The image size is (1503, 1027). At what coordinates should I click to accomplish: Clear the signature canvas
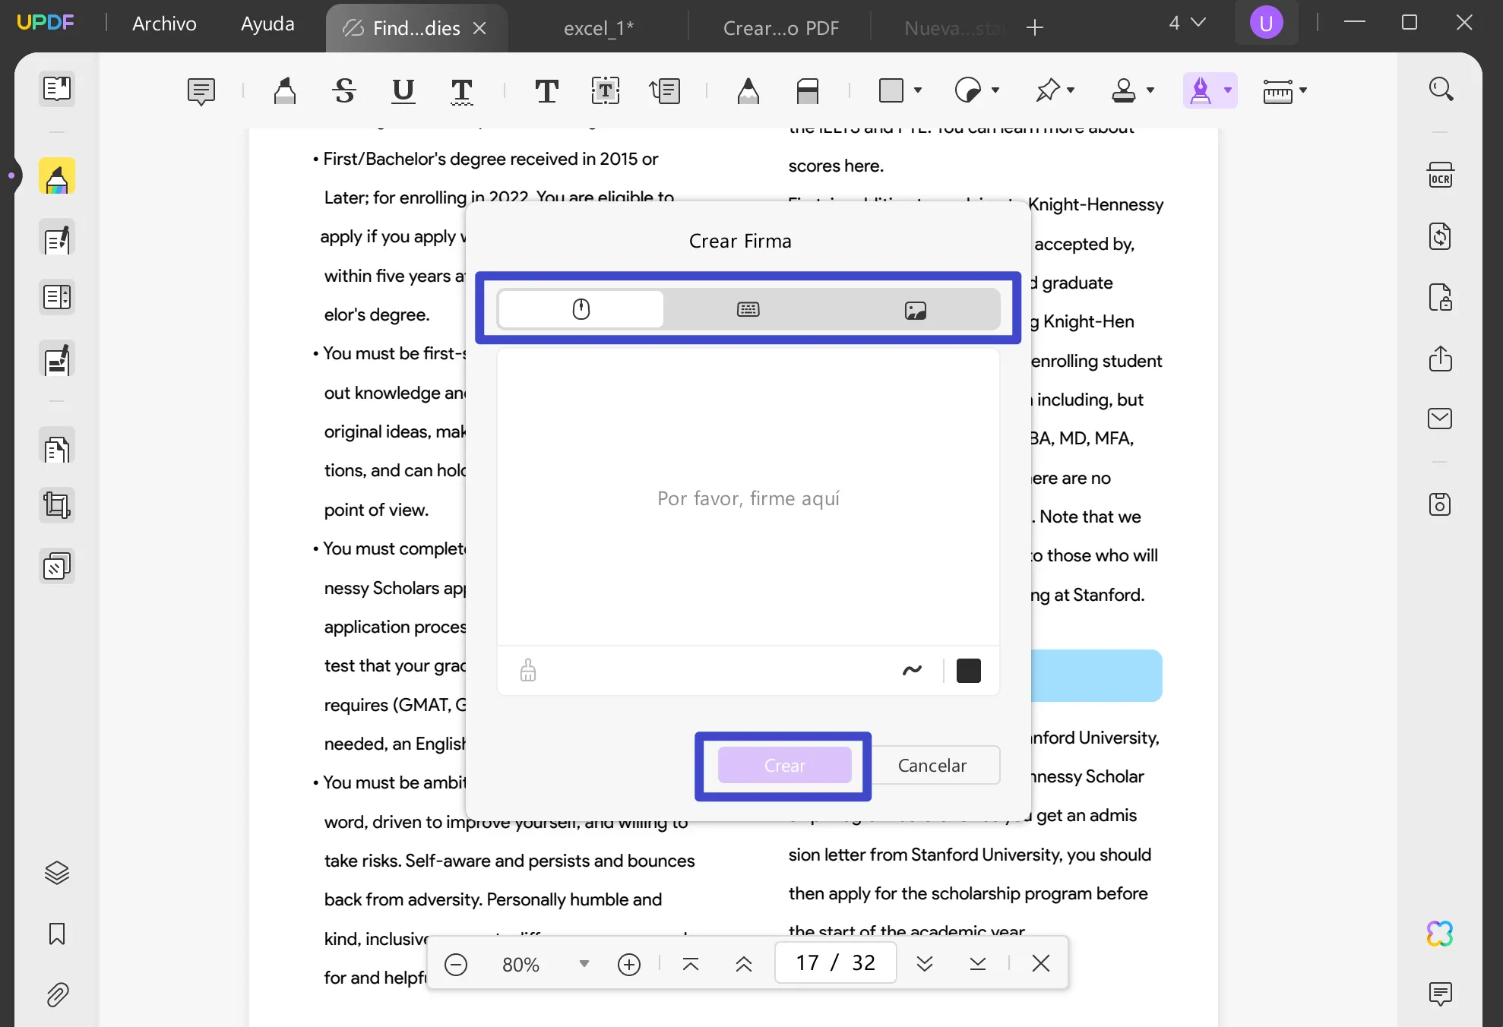click(x=528, y=671)
